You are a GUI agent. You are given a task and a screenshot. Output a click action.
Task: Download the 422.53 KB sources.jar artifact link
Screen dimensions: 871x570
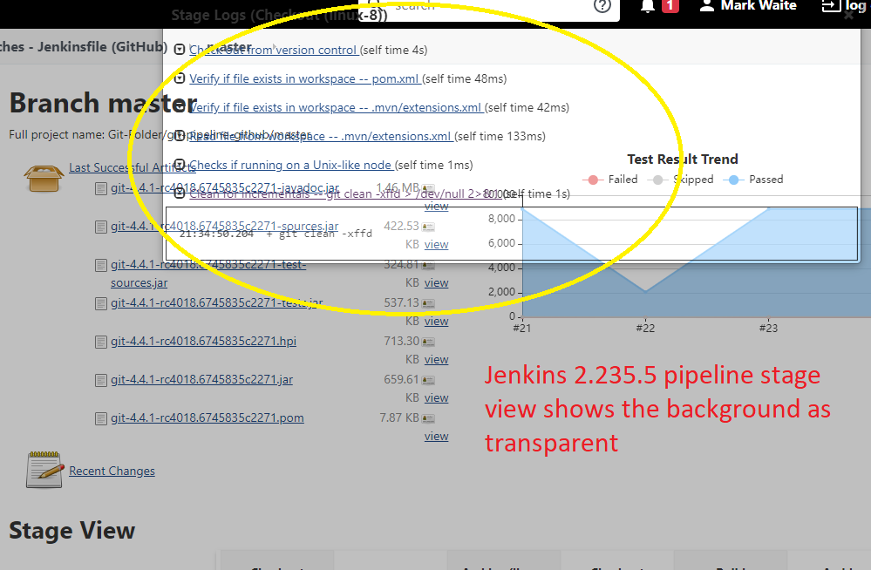click(x=224, y=226)
